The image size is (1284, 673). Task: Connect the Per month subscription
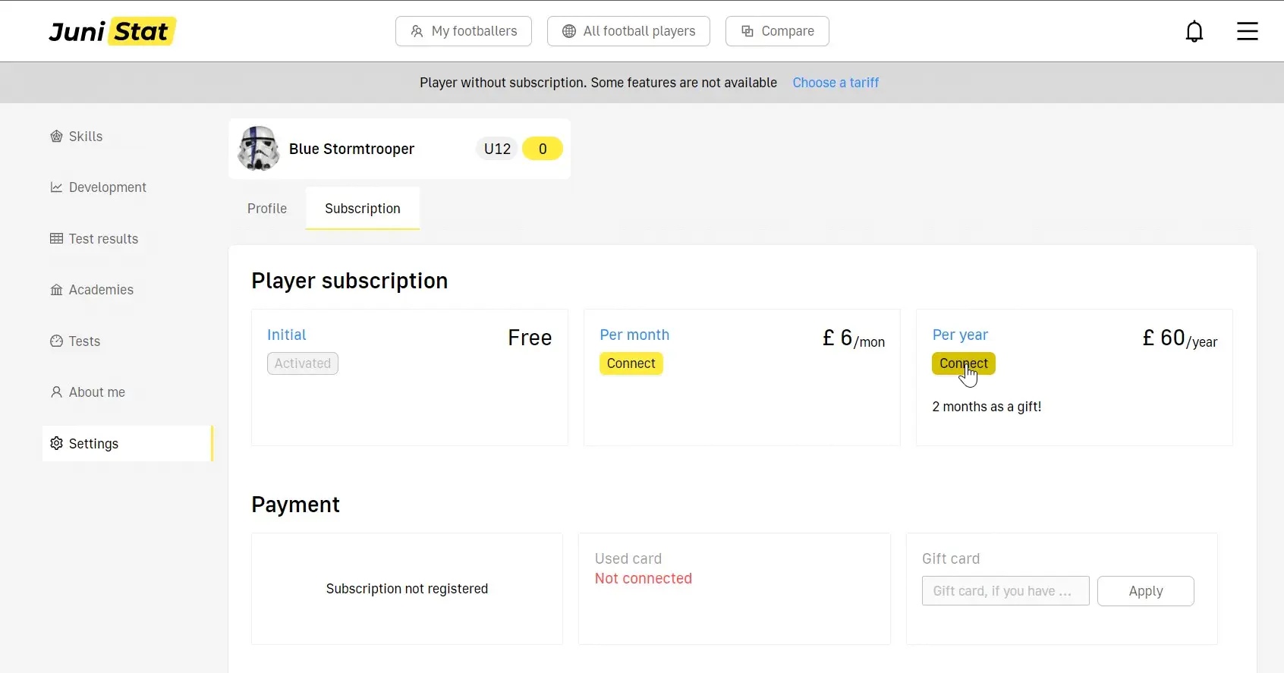(x=631, y=363)
